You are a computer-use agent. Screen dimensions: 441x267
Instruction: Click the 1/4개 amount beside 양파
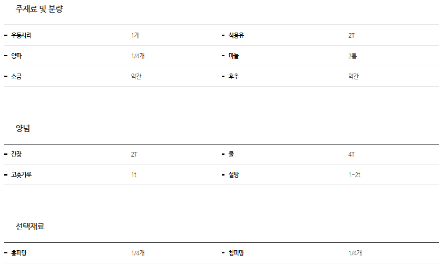tap(138, 56)
